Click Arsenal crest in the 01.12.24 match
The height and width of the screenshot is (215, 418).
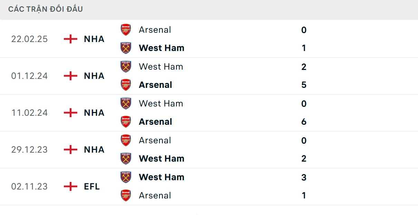pyautogui.click(x=126, y=85)
